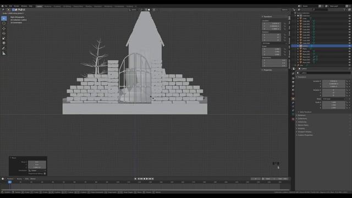Open the Object Data properties tab icon
The width and height of the screenshot is (352, 198).
[x=293, y=114]
